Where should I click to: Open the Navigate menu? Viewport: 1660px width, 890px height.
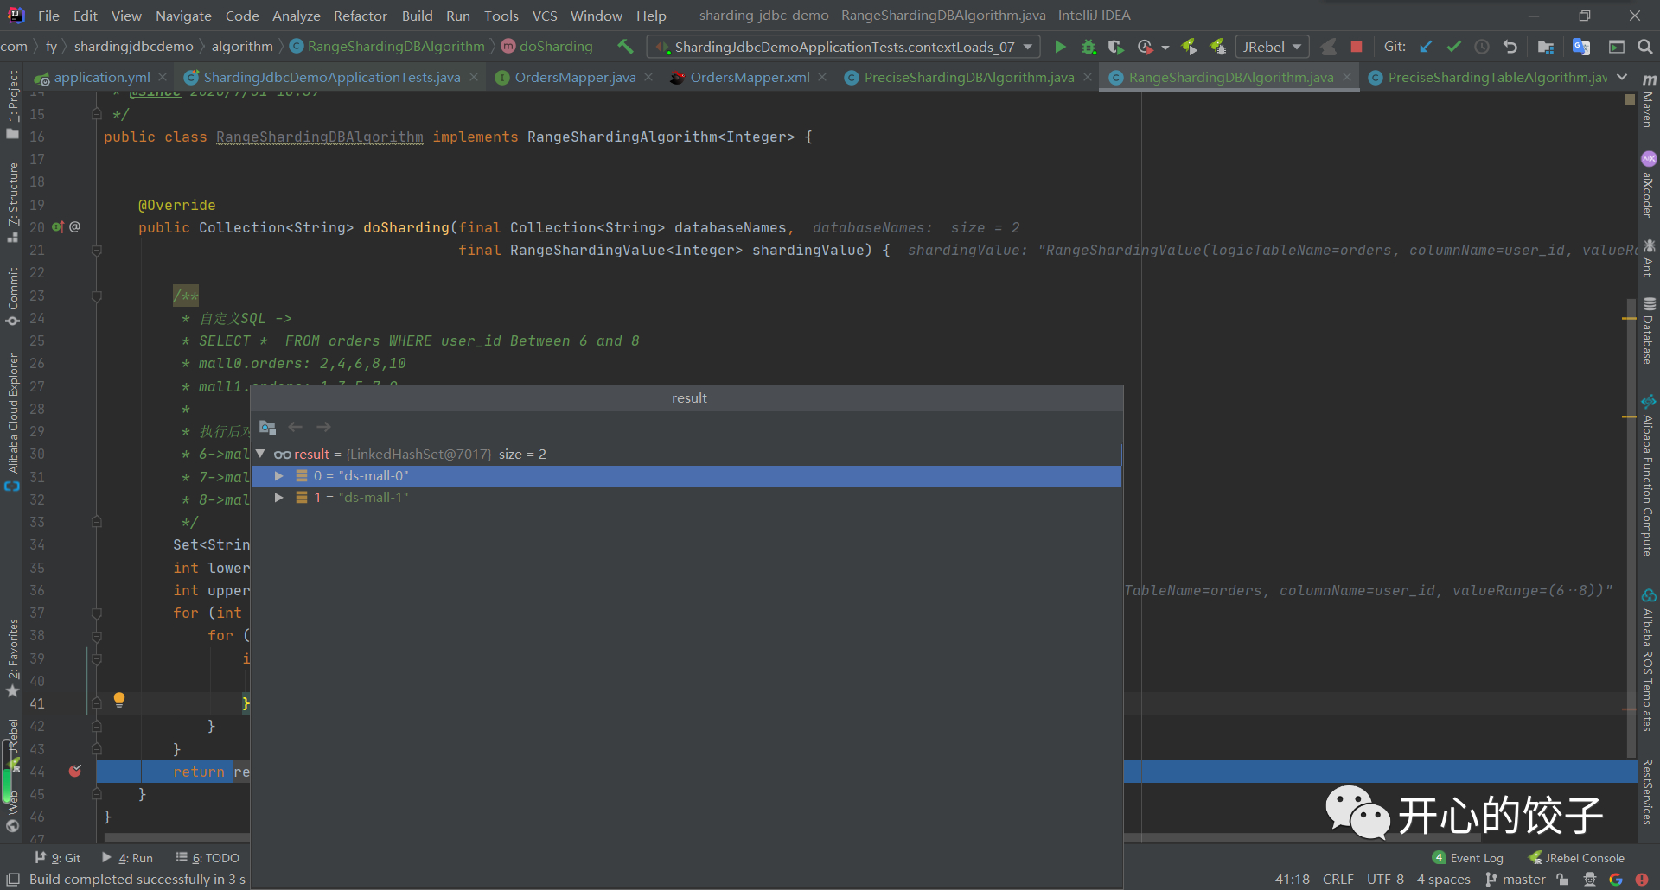pyautogui.click(x=183, y=16)
